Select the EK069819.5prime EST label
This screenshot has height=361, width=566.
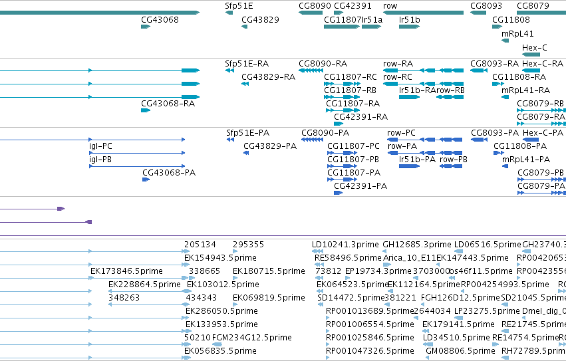tap(269, 298)
